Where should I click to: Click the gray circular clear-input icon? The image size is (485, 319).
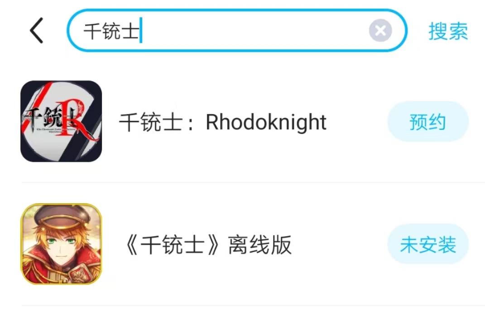pyautogui.click(x=380, y=30)
